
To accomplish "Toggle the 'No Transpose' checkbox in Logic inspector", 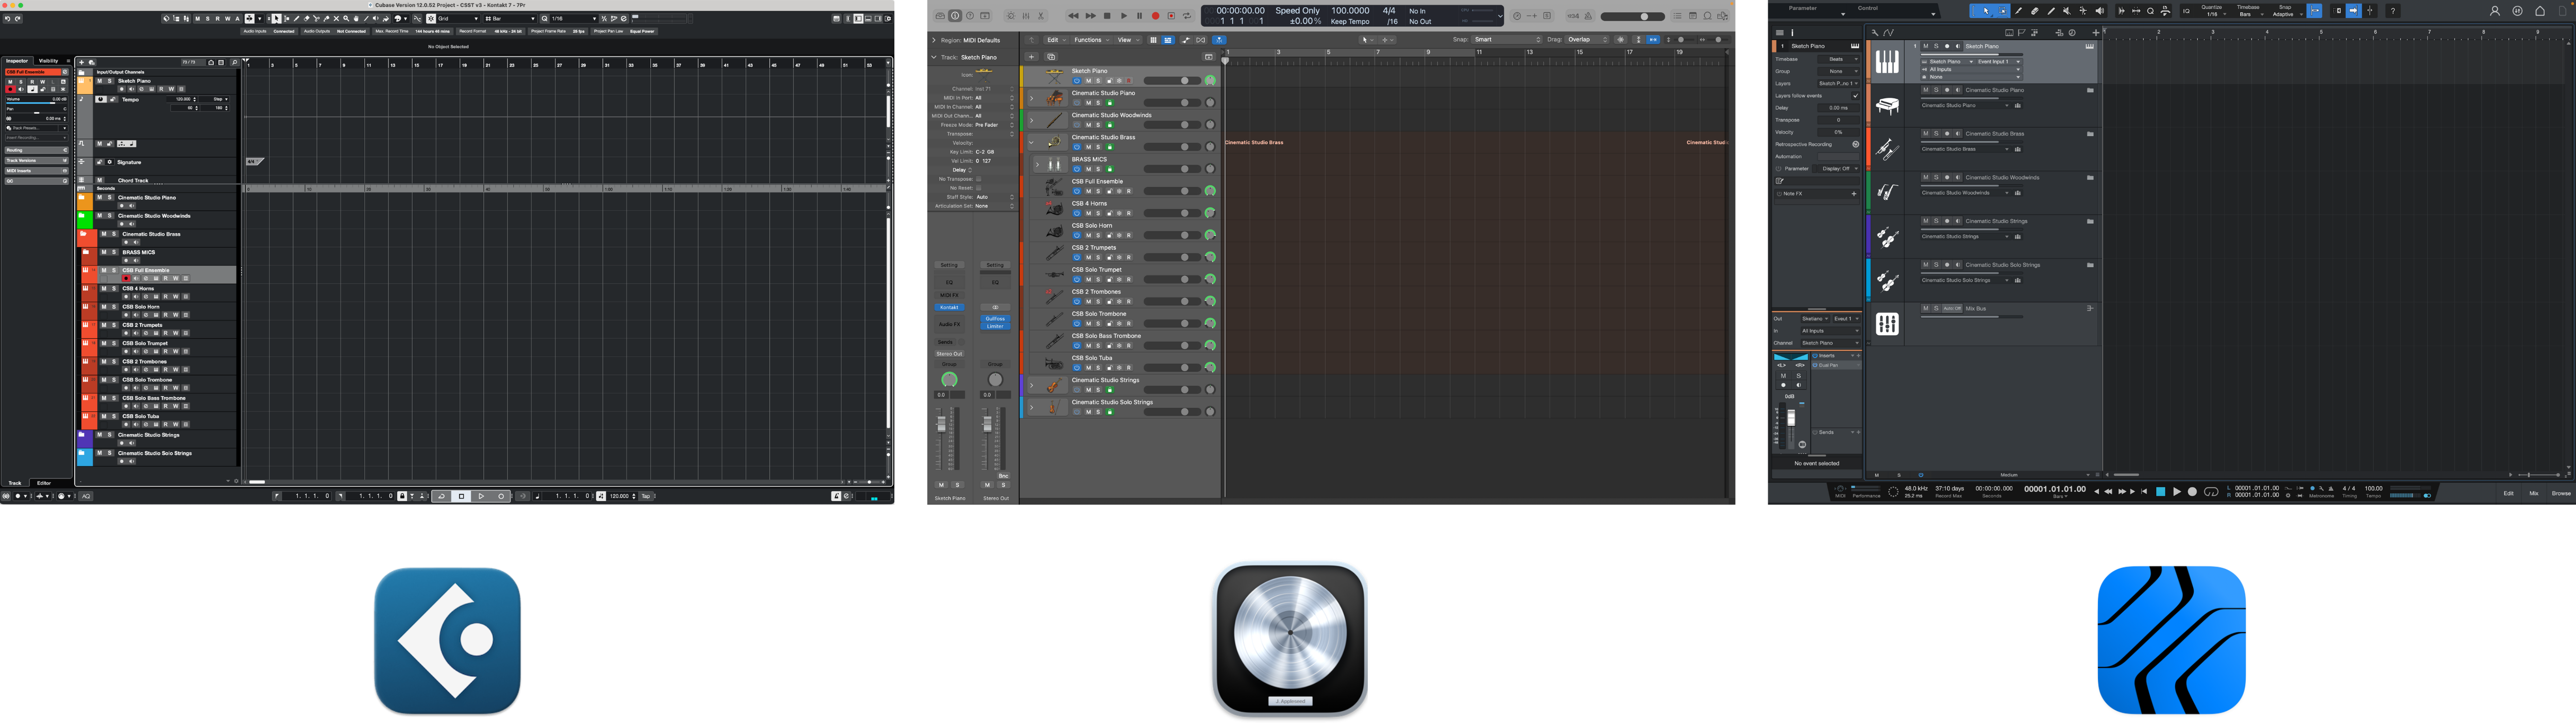I will (x=978, y=179).
